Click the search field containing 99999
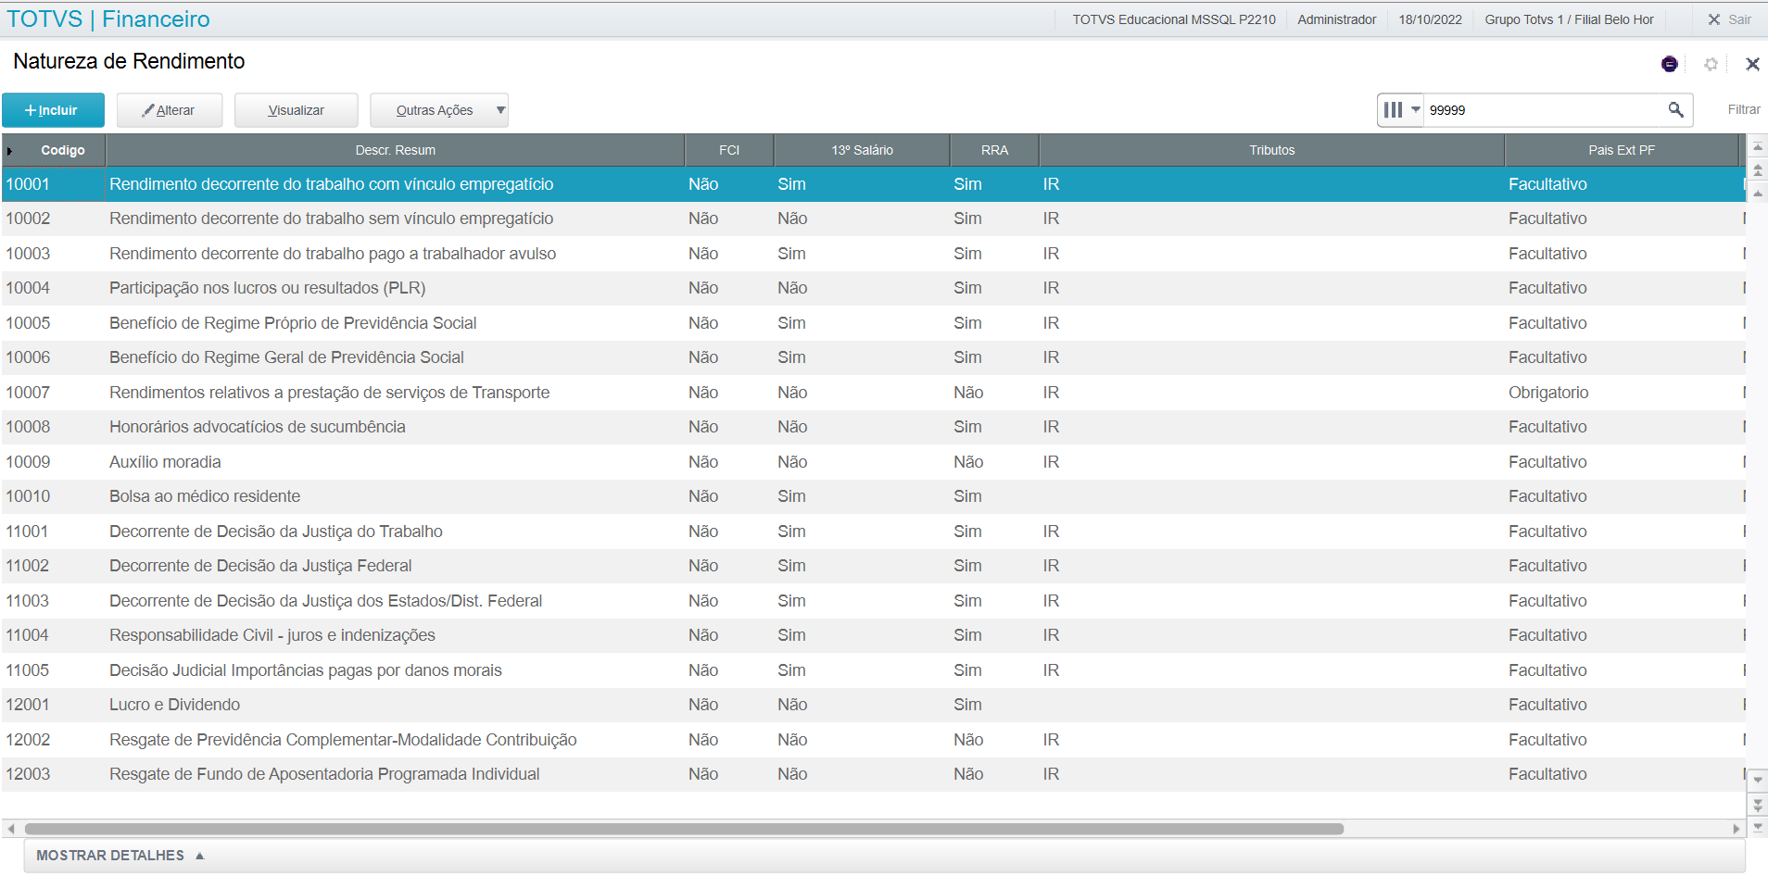The image size is (1768, 876). pyautogui.click(x=1544, y=109)
